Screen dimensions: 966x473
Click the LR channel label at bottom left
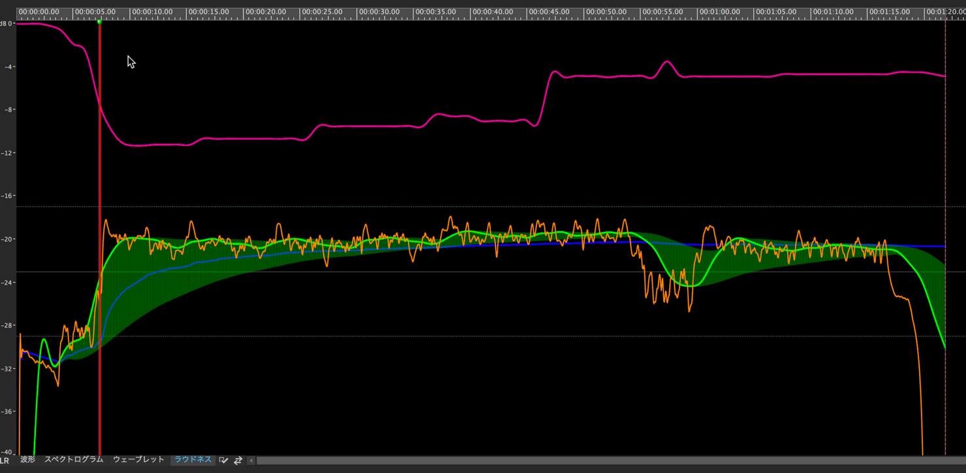[x=5, y=461]
